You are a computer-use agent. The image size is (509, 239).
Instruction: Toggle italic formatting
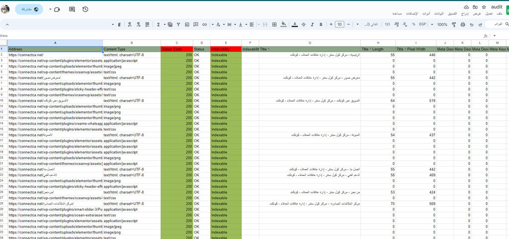[x=312, y=24]
